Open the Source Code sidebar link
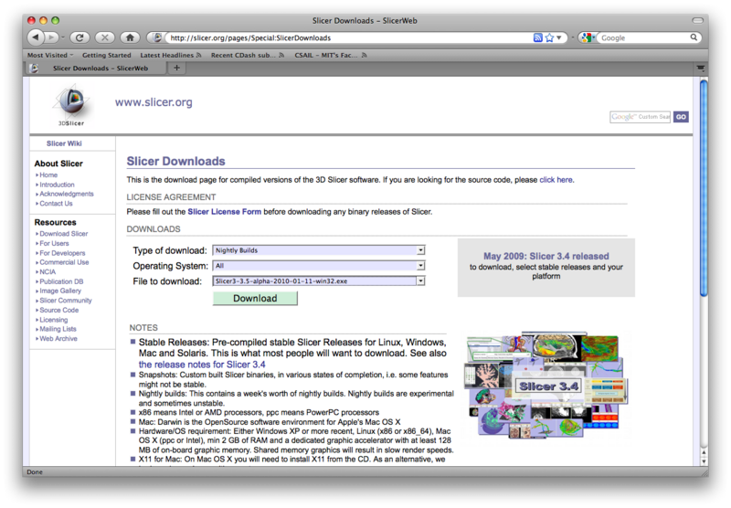This screenshot has height=508, width=731. pyautogui.click(x=59, y=310)
